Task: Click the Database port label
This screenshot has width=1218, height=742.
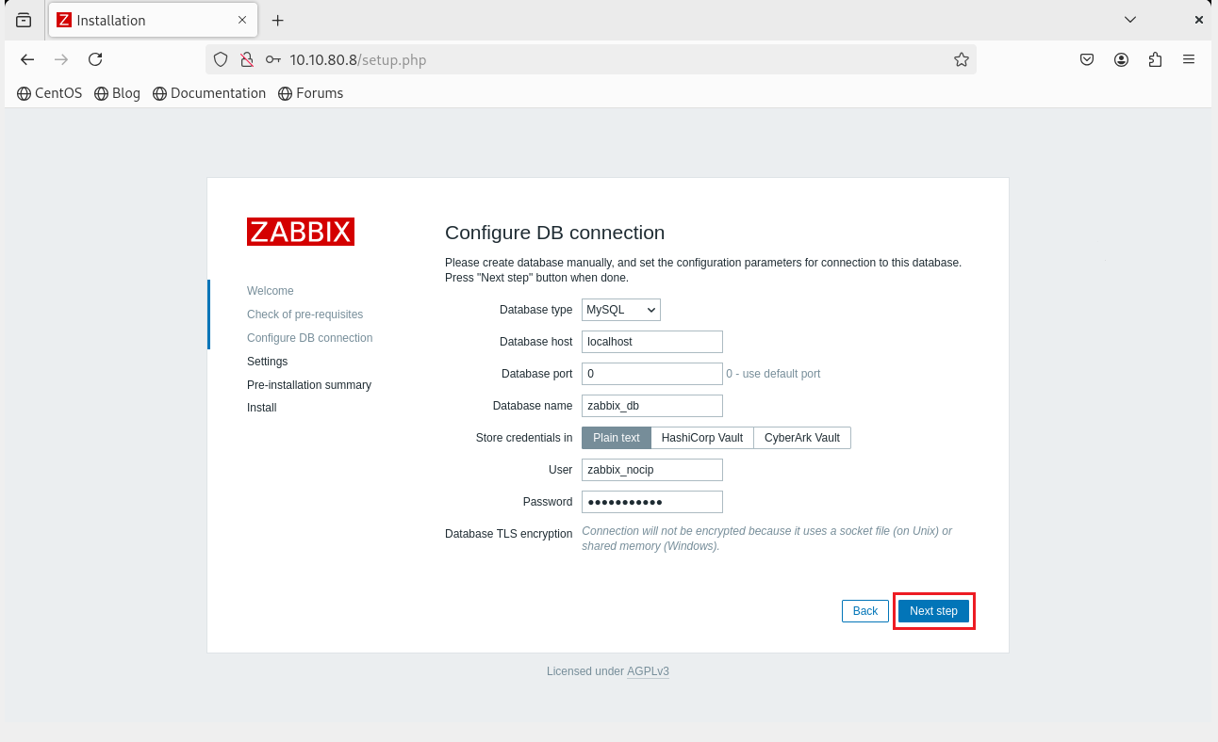Action: pos(536,374)
